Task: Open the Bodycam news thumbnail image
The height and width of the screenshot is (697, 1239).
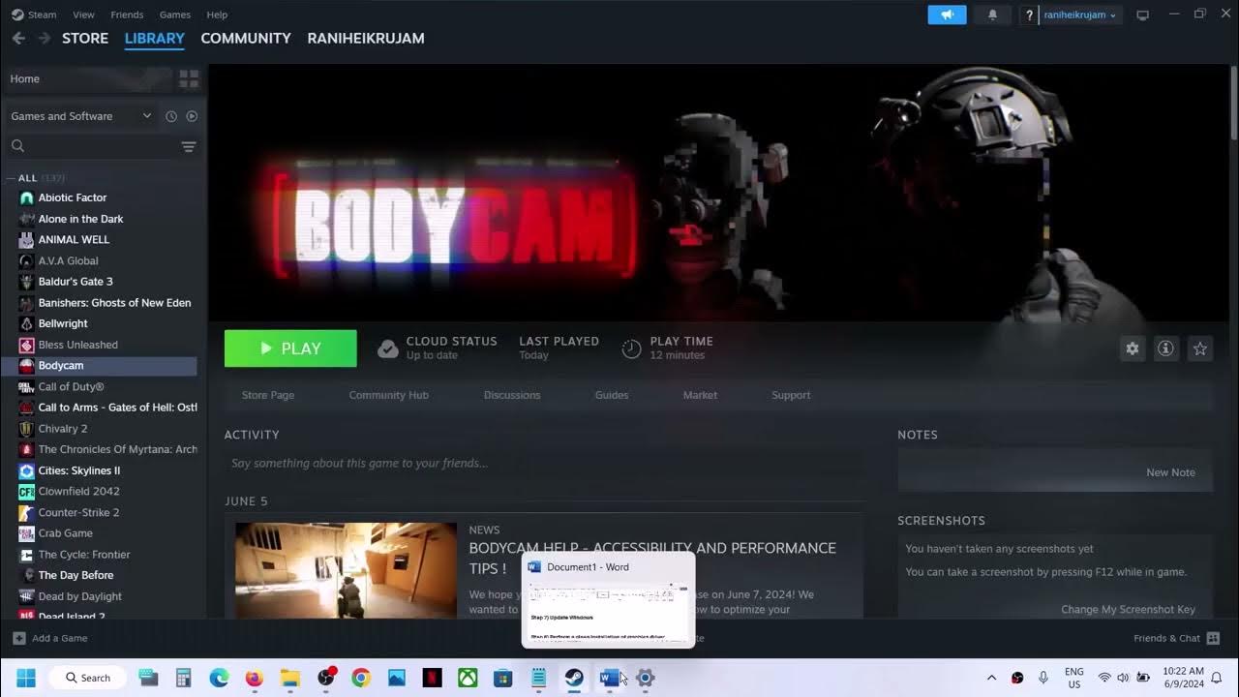Action: (x=346, y=570)
